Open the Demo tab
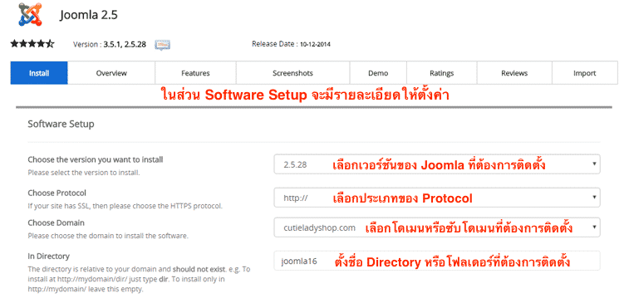The width and height of the screenshot is (629, 303). [x=378, y=73]
